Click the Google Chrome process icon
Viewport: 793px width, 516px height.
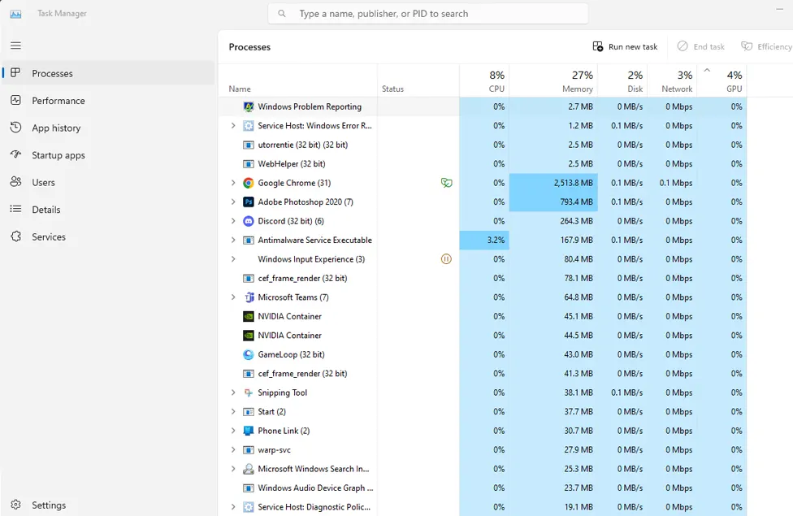pyautogui.click(x=249, y=183)
